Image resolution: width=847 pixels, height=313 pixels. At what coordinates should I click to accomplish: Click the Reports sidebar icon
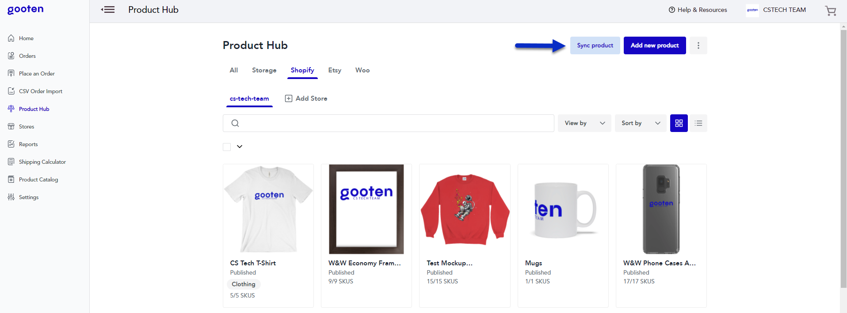[11, 144]
